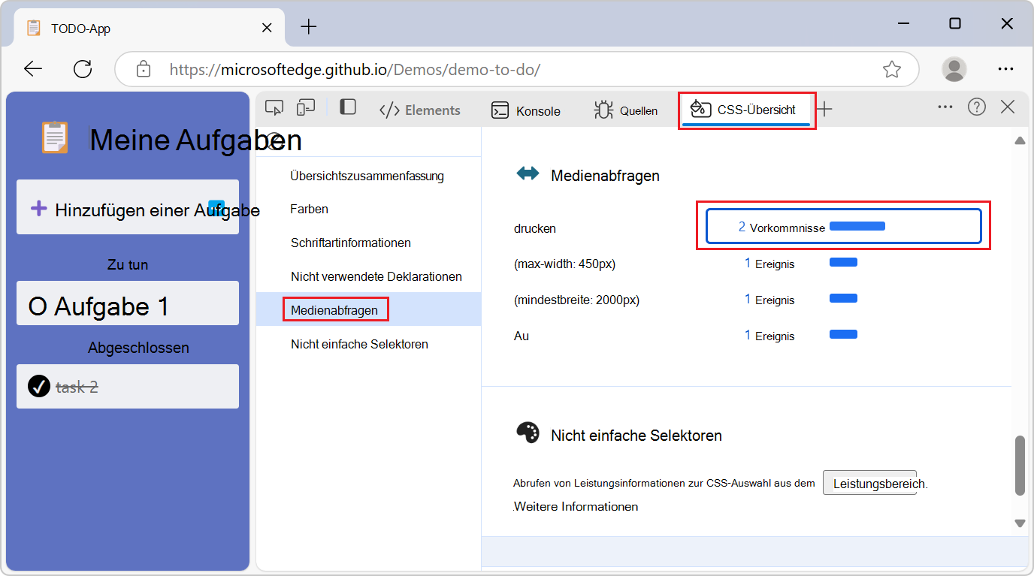View site information lock icon
Viewport: 1034px width, 576px height.
[143, 69]
